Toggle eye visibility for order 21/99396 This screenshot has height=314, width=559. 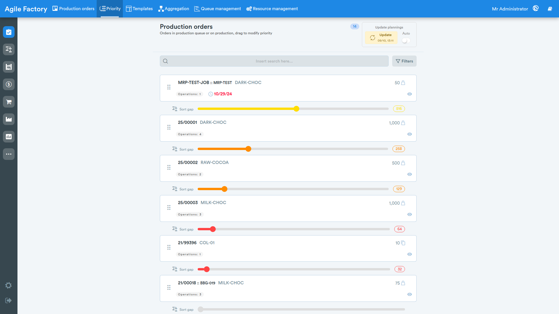(410, 254)
